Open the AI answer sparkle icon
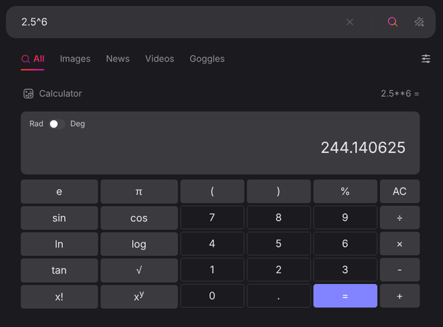Image resolution: width=443 pixels, height=327 pixels. 419,21
